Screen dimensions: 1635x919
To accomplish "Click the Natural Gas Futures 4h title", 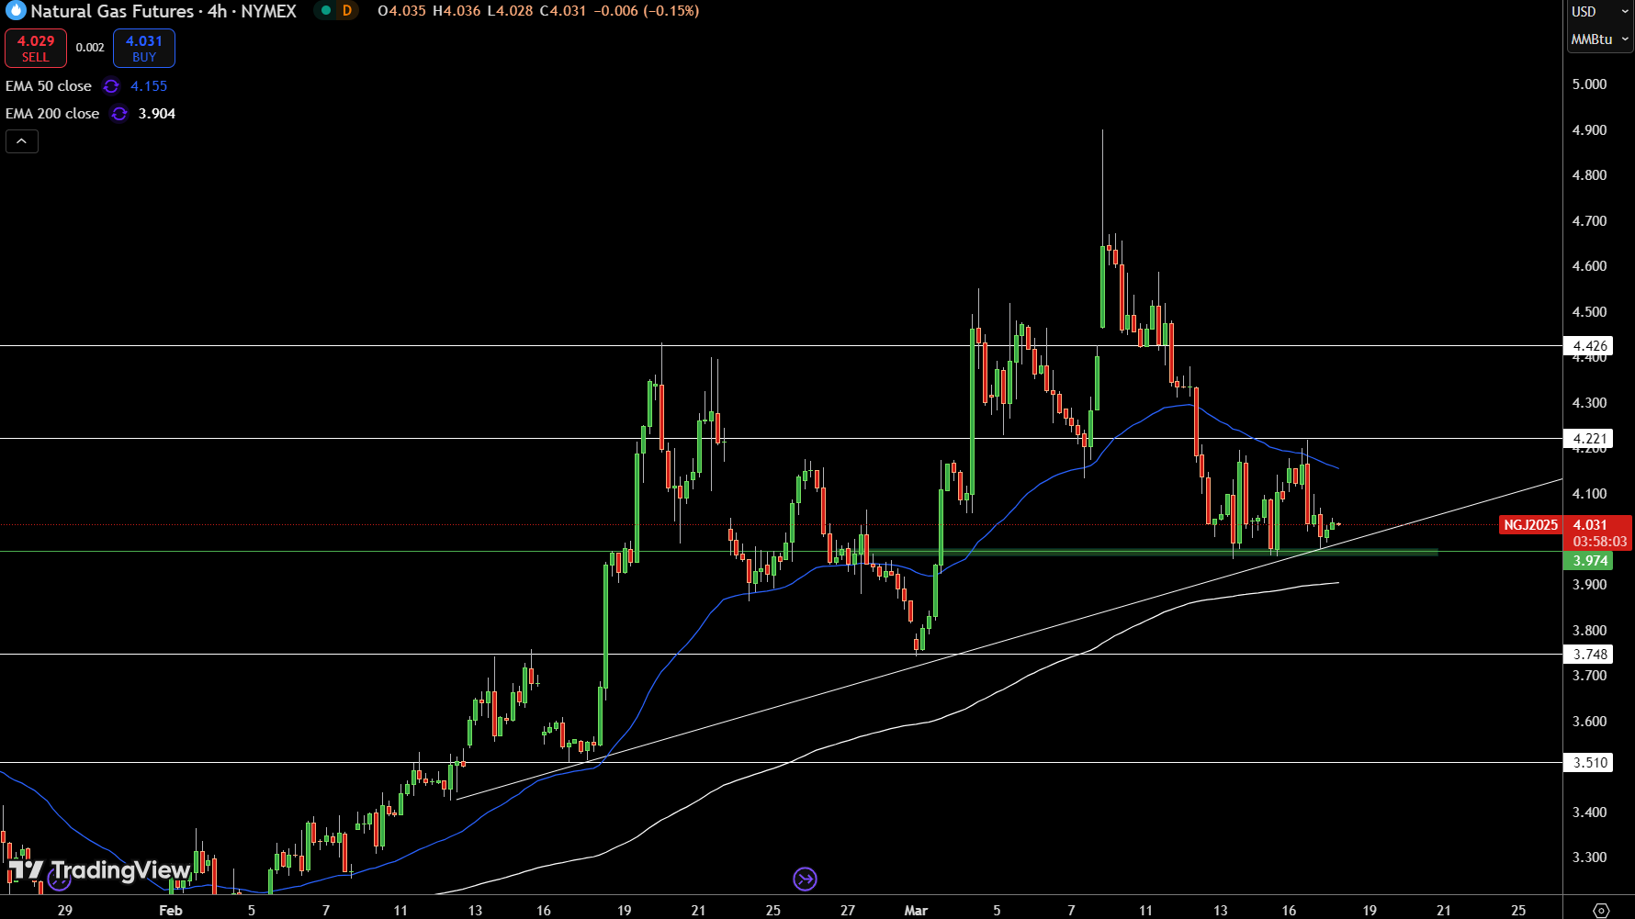I will coord(163,11).
